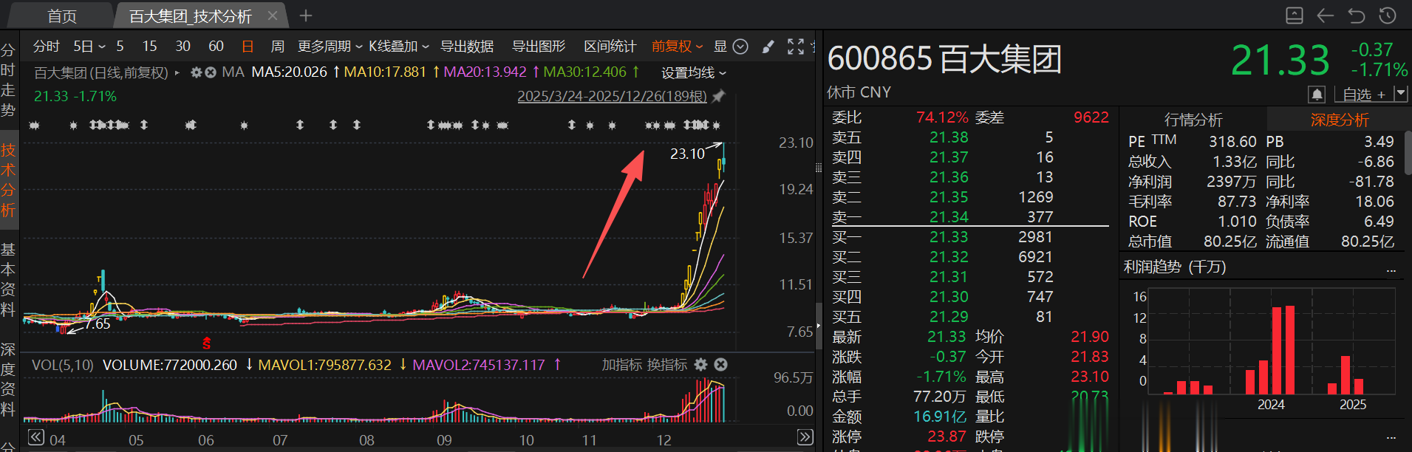This screenshot has width=1412, height=452.
Task: Open 分时走势 sidebar tab
Action: 8,80
